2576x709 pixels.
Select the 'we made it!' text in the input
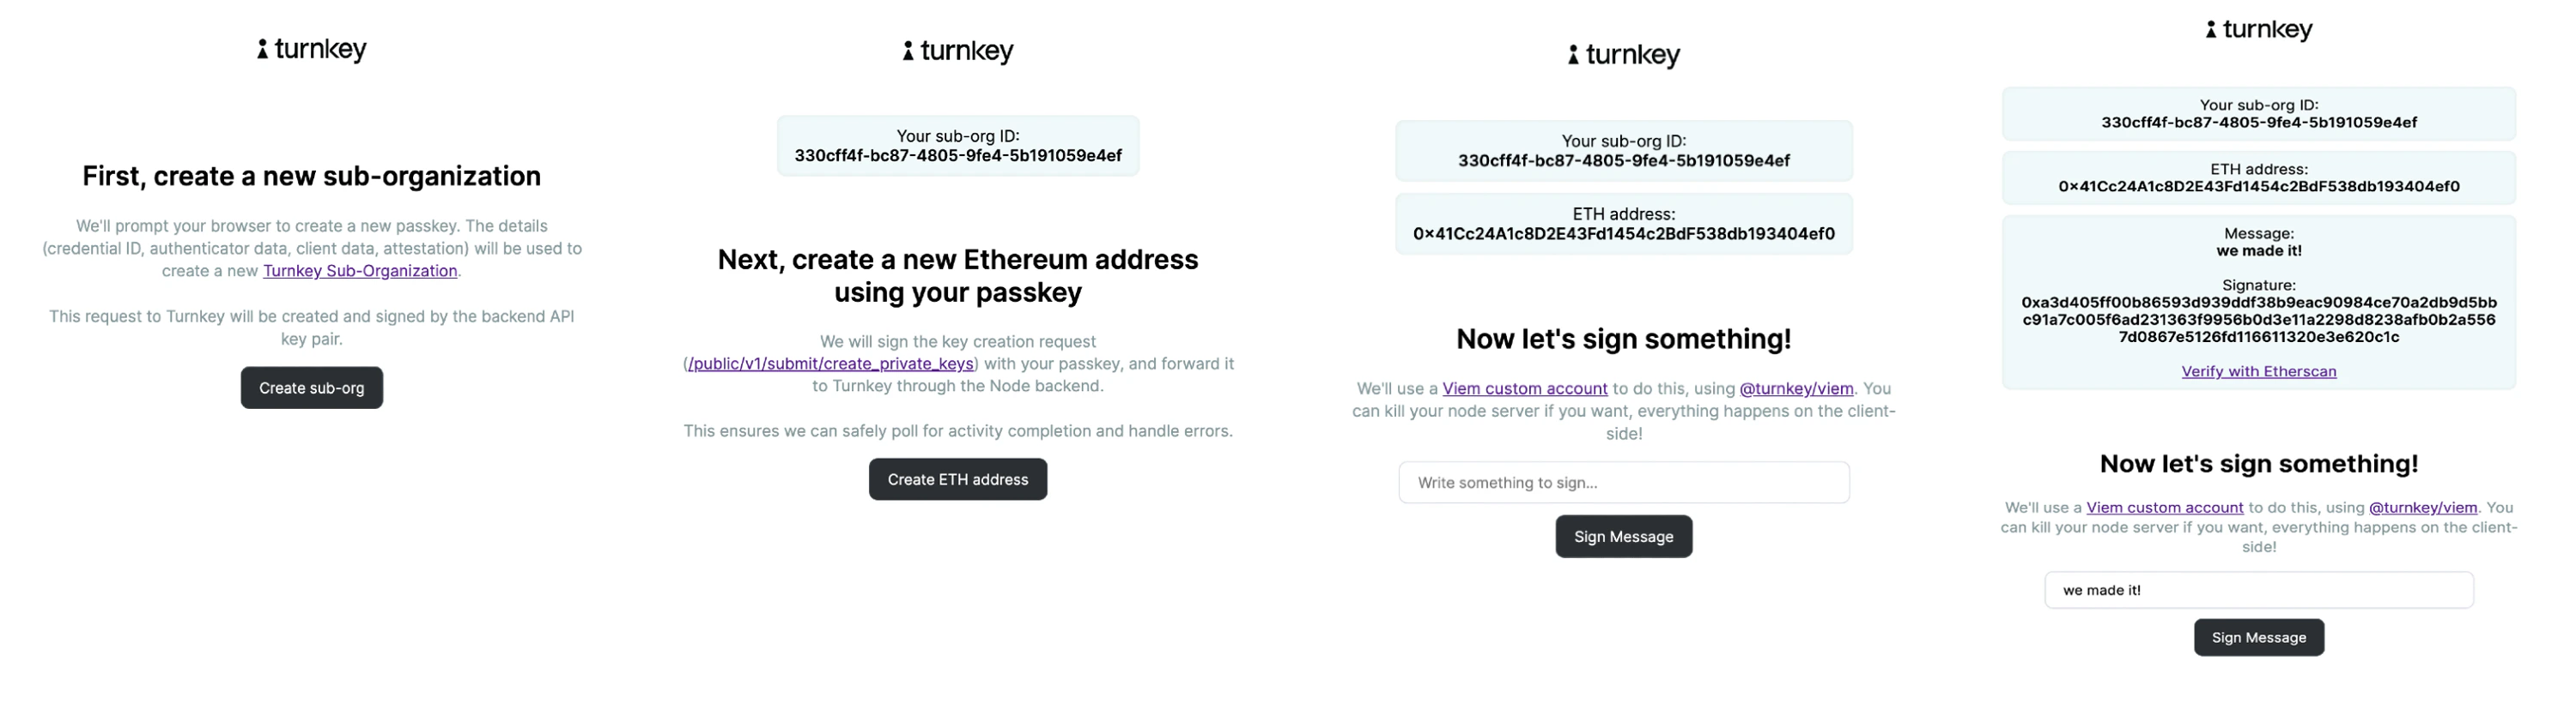click(x=2099, y=589)
